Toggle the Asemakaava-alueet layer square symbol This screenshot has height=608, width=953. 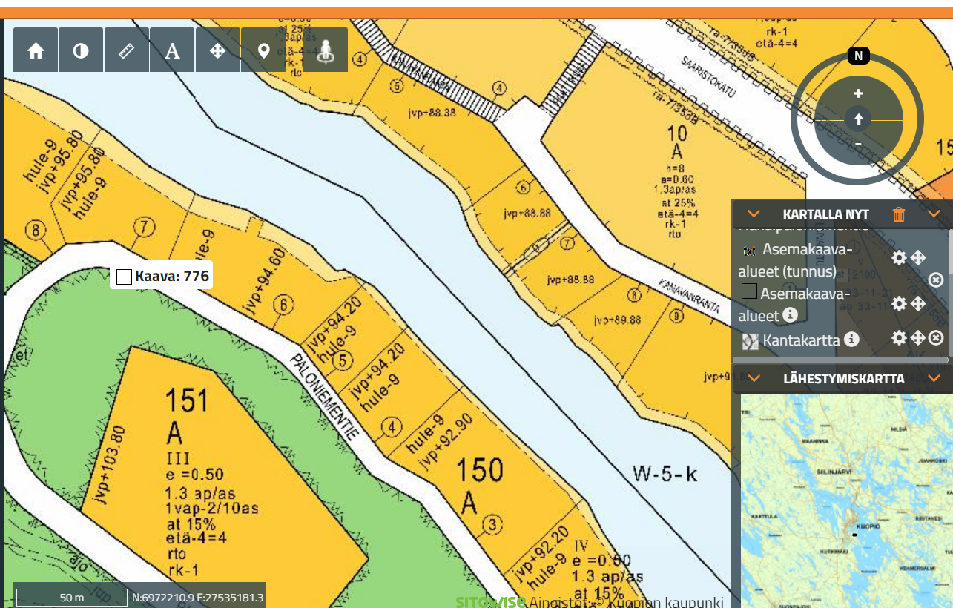[749, 291]
